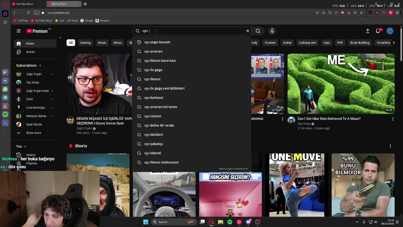Select the All filter chip

71,43
